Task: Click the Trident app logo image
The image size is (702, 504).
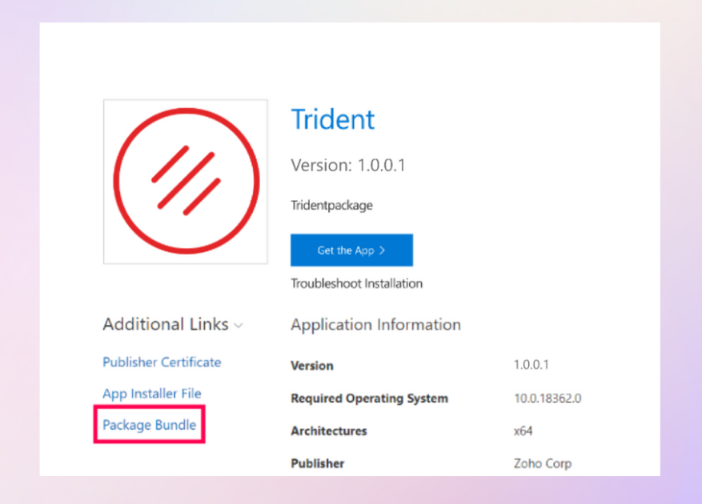Action: [186, 182]
